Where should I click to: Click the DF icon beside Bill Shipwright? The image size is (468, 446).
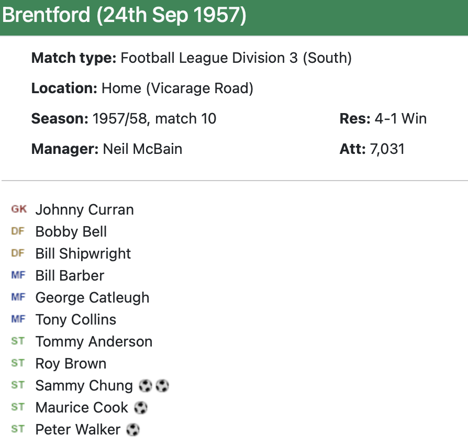click(18, 253)
